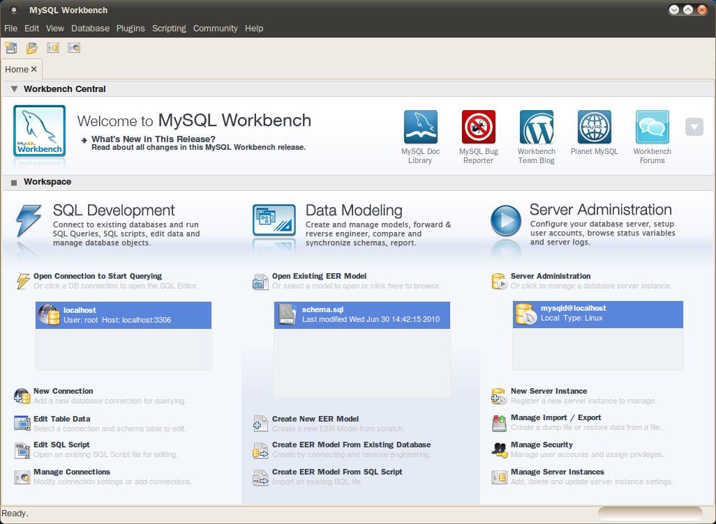Viewport: 716px width, 524px height.
Task: Click the Edit Table Data link
Action: [61, 419]
